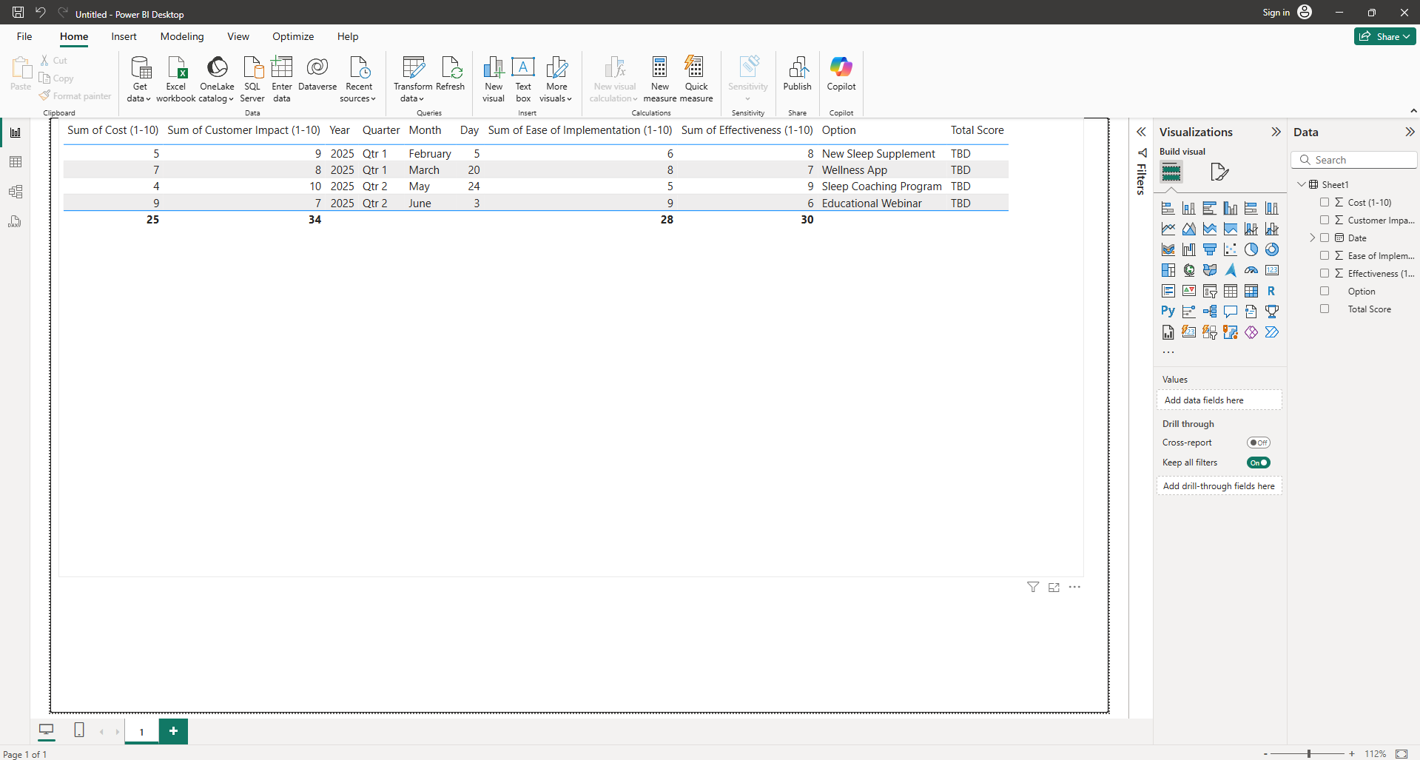Click the Publish button
Screen dimensions: 1420x760
click(x=797, y=74)
